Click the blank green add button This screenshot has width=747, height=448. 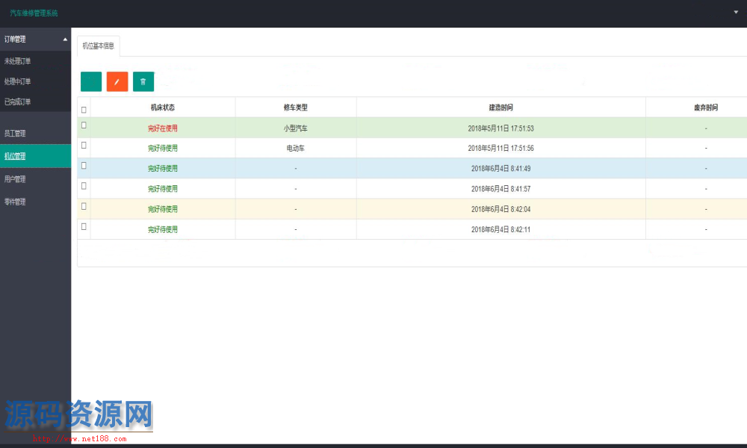tap(91, 81)
